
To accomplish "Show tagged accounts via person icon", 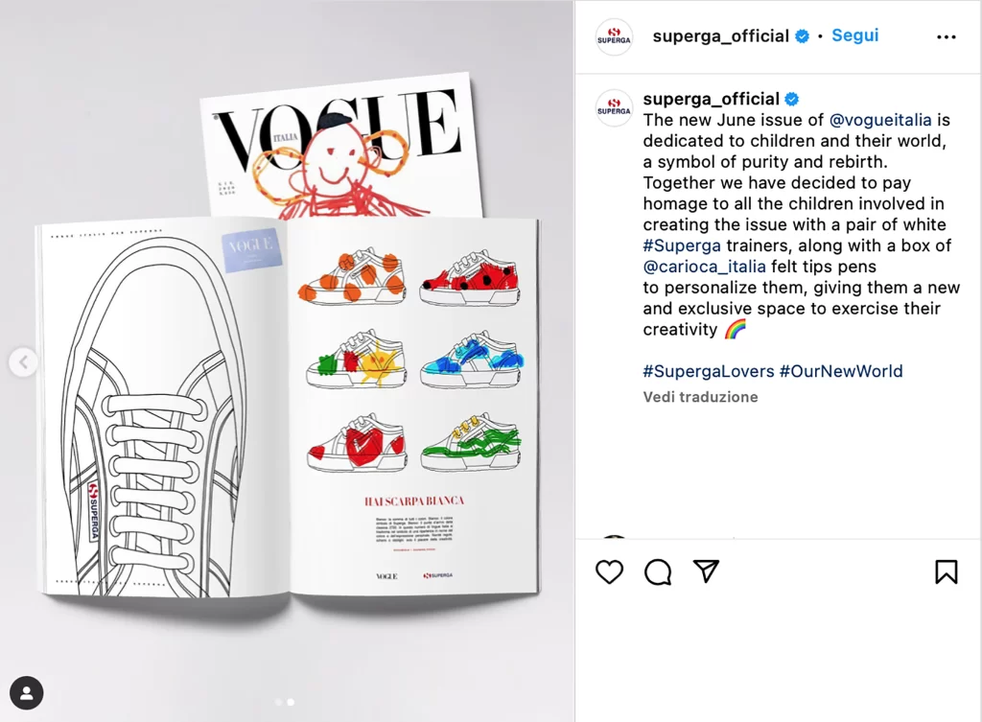I will (26, 692).
